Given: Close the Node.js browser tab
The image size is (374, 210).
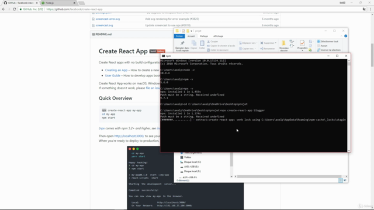Looking at the screenshot, I should (x=74, y=3).
